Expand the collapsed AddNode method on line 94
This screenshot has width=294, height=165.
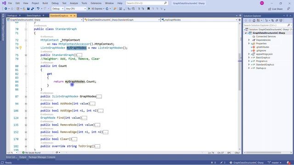tap(26, 104)
